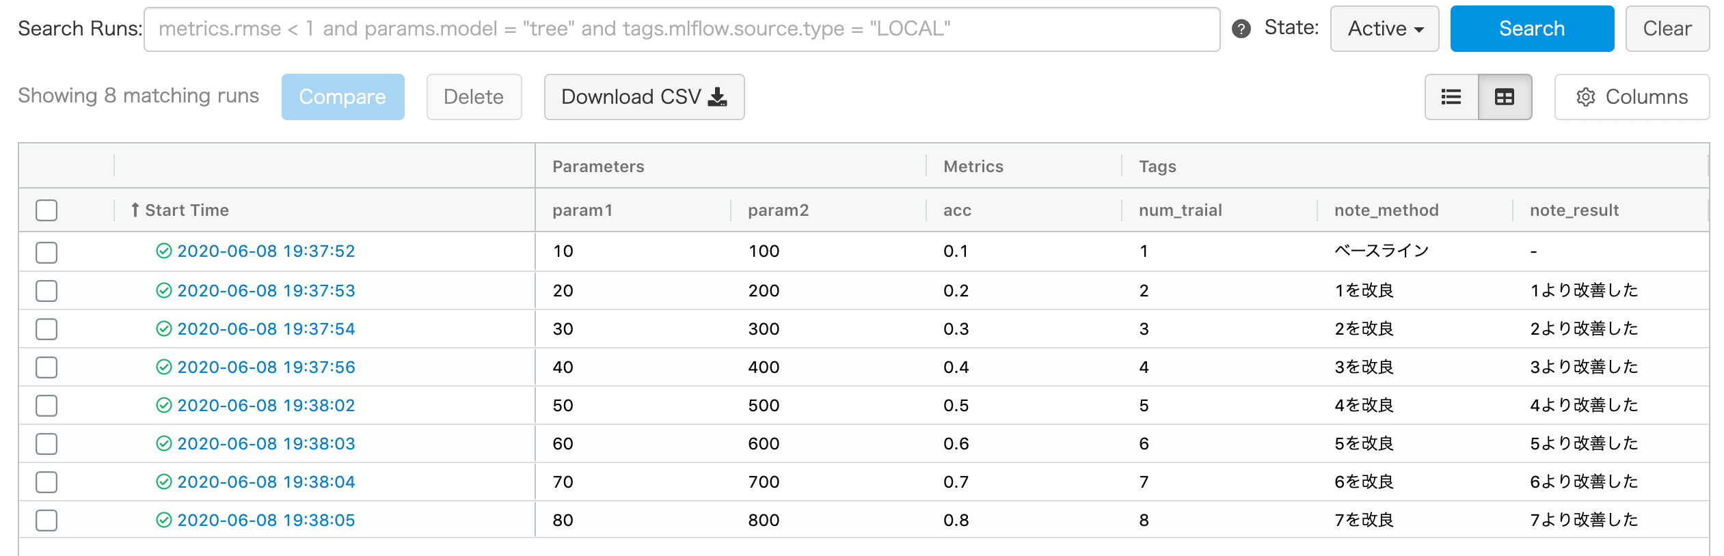Open run 2020-06-08 19:38:04

(x=266, y=482)
